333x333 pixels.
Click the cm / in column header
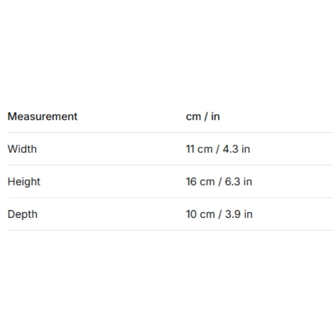[x=203, y=117]
